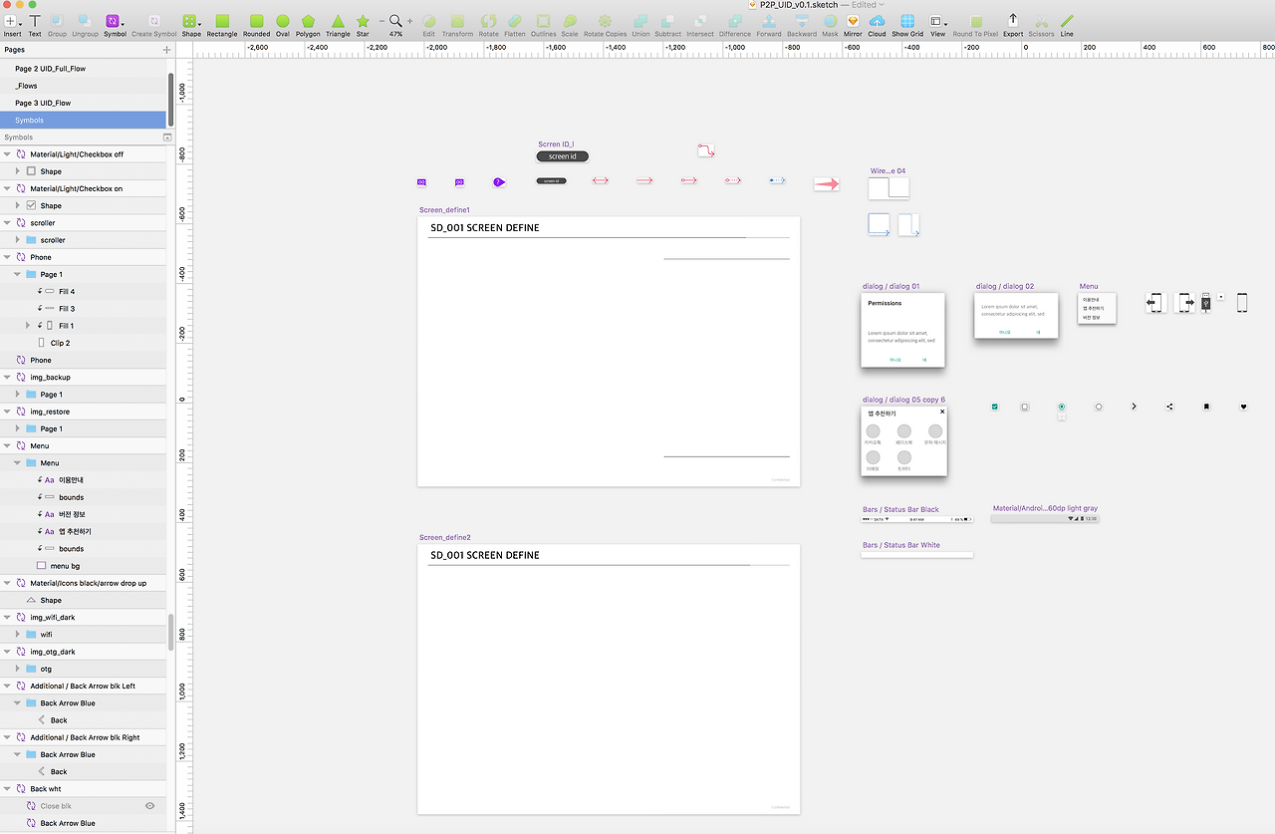The image size is (1275, 834).
Task: Click the dark screen id pill on canvas
Action: click(x=562, y=156)
